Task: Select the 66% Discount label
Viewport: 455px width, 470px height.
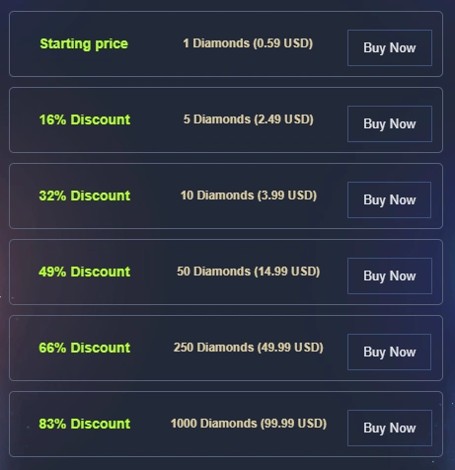Action: click(x=85, y=348)
